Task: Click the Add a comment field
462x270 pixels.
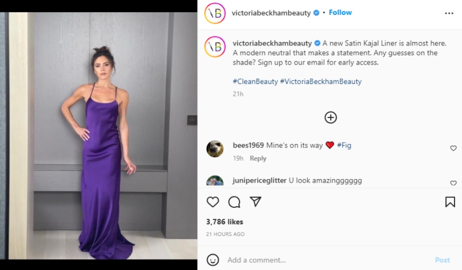Action: pyautogui.click(x=323, y=260)
